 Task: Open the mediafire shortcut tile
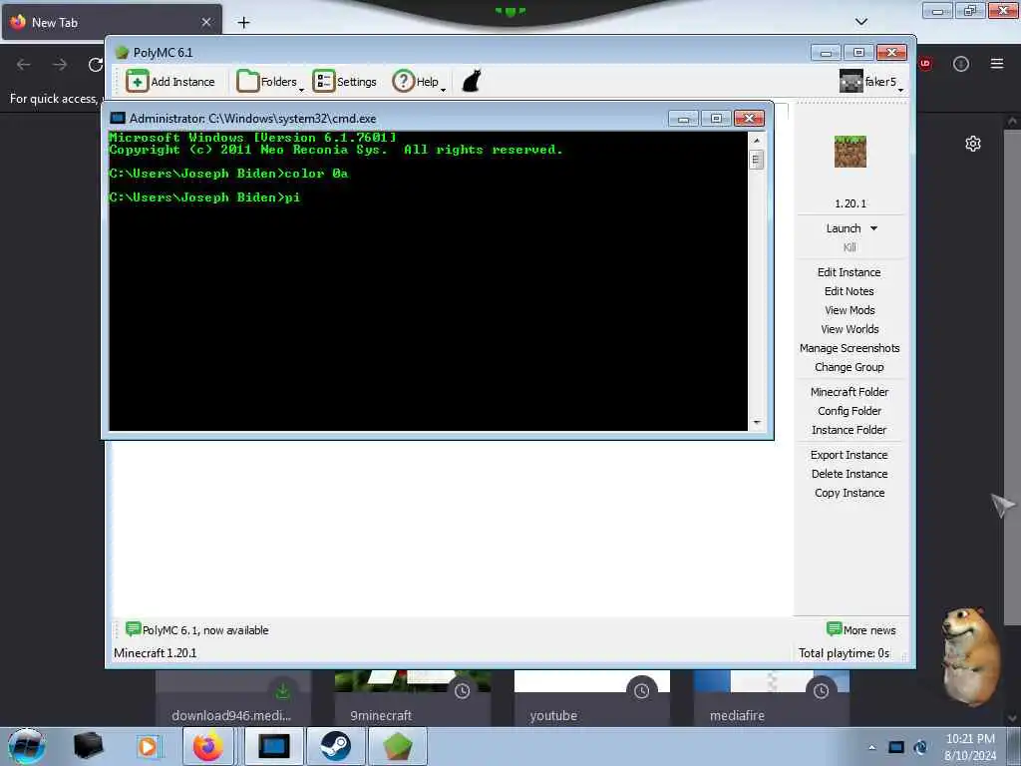(772, 697)
